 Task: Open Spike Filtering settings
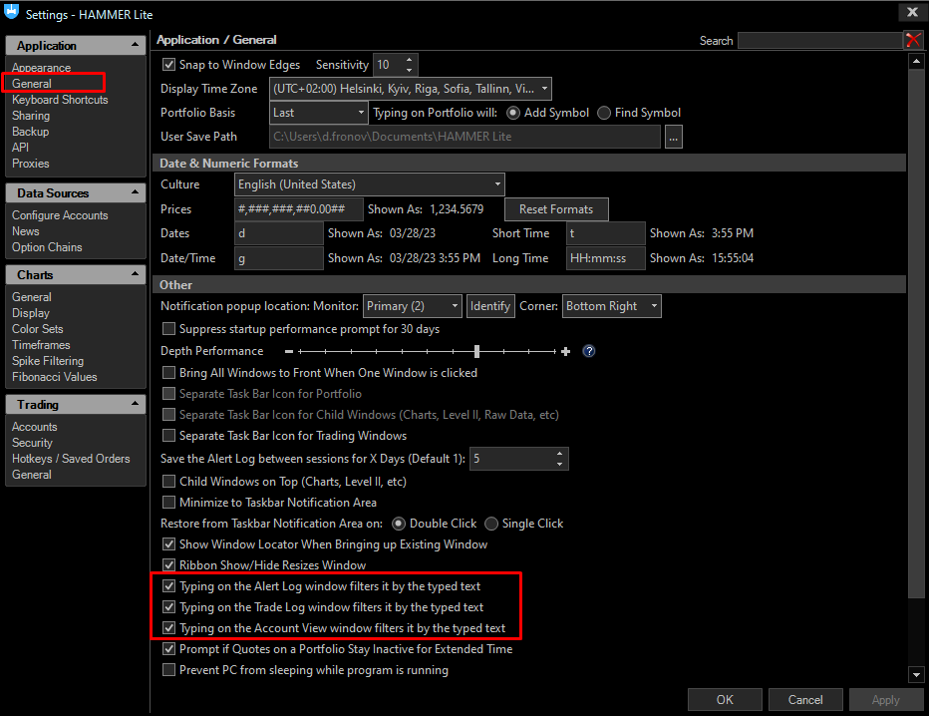point(48,361)
